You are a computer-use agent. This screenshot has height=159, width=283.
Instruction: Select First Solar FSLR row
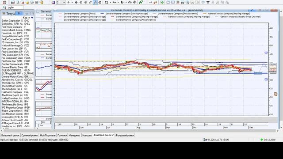pos(17,61)
